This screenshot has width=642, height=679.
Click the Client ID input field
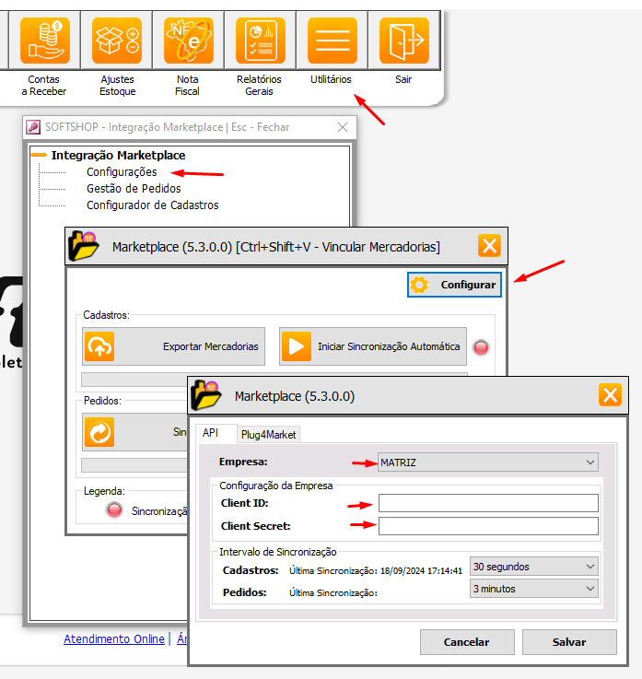tap(488, 503)
